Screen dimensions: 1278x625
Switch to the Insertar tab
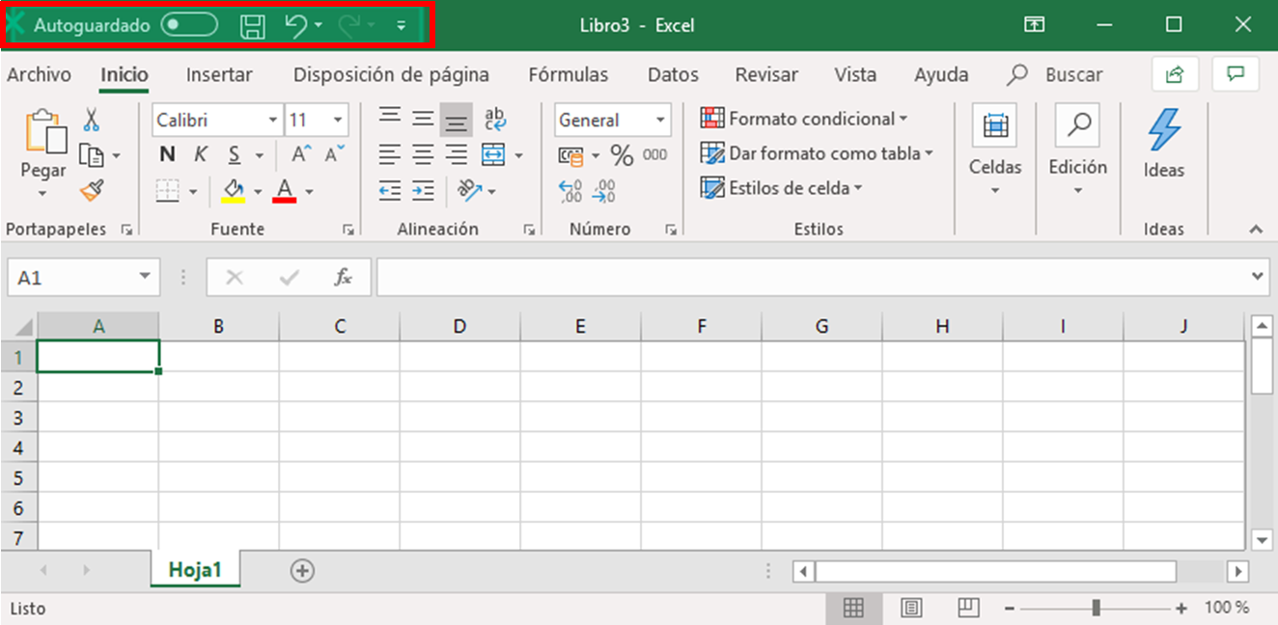pyautogui.click(x=219, y=74)
